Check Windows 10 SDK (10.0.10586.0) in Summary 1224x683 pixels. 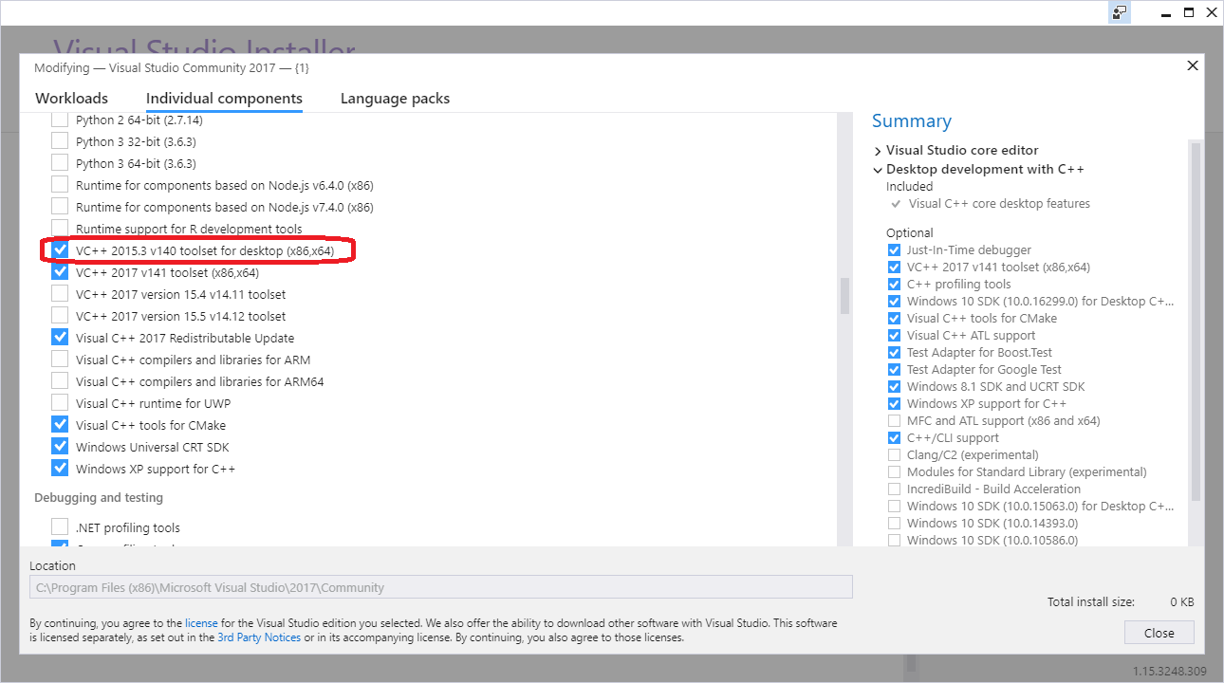tap(894, 541)
